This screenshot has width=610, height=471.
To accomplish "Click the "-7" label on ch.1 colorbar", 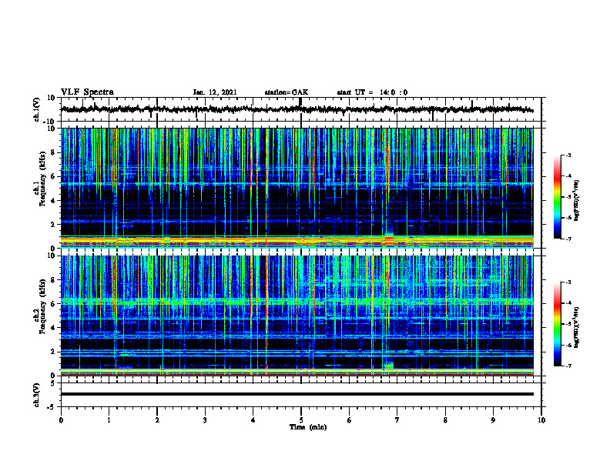I will [x=568, y=239].
